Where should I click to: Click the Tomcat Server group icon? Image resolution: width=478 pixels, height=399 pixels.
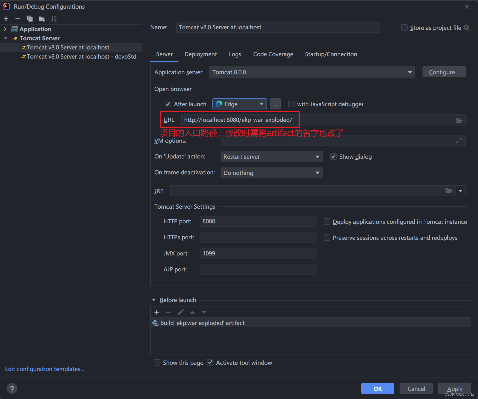tap(15, 38)
